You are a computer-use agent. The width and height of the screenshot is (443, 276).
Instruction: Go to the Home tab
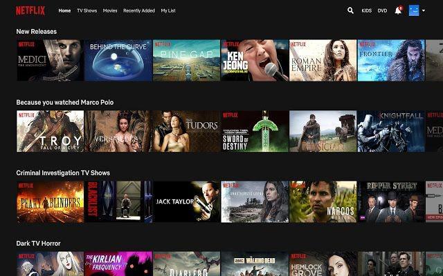[64, 11]
